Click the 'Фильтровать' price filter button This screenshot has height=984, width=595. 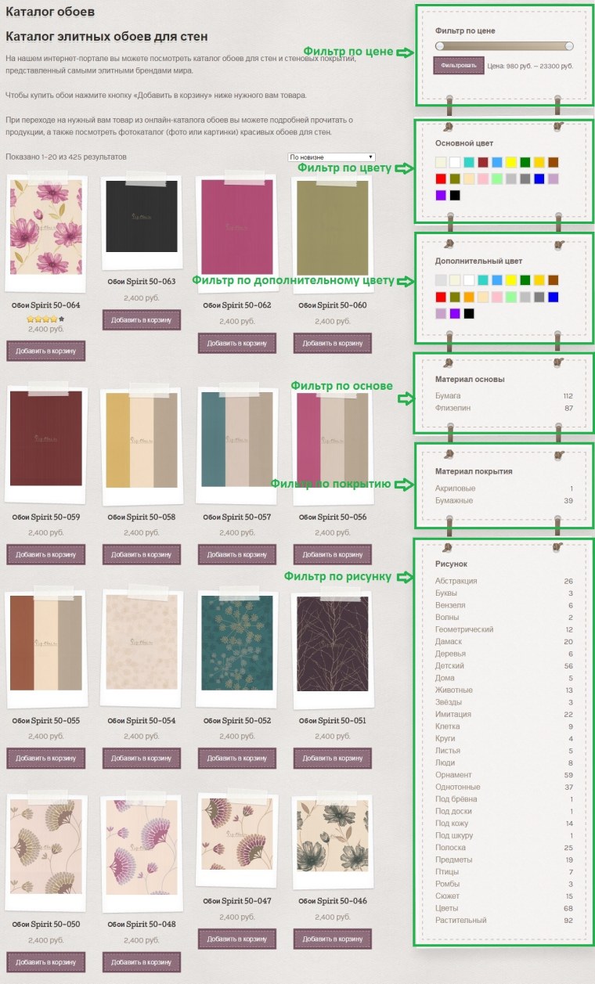click(x=458, y=66)
